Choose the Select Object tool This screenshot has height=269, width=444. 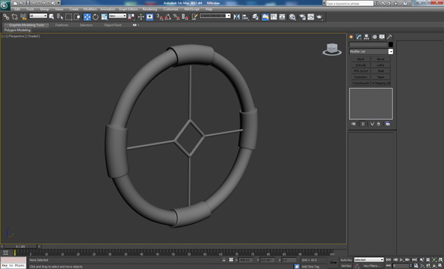click(x=51, y=17)
